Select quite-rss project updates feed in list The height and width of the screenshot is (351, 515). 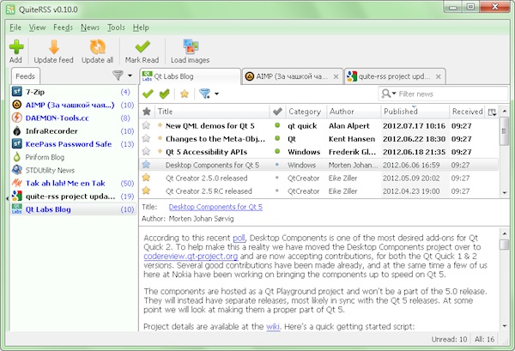click(x=73, y=197)
